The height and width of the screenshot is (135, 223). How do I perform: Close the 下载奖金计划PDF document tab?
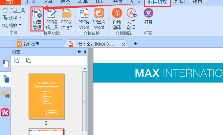pyautogui.click(x=123, y=45)
